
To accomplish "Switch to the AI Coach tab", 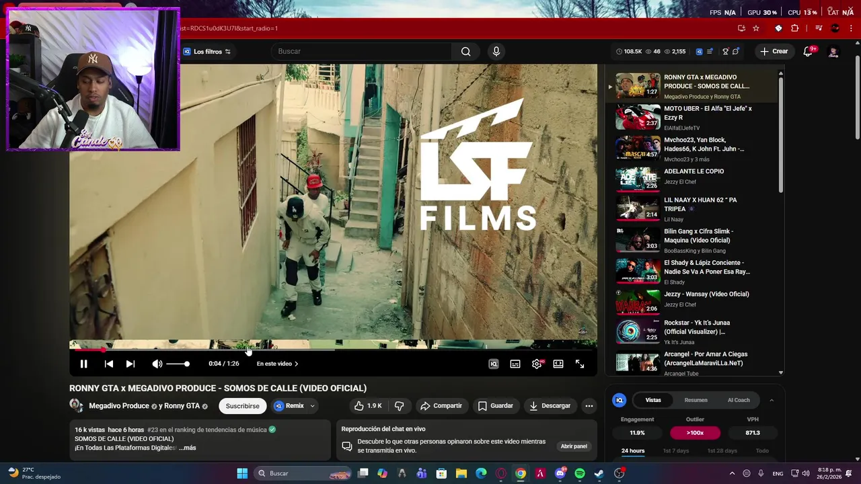I will [739, 400].
